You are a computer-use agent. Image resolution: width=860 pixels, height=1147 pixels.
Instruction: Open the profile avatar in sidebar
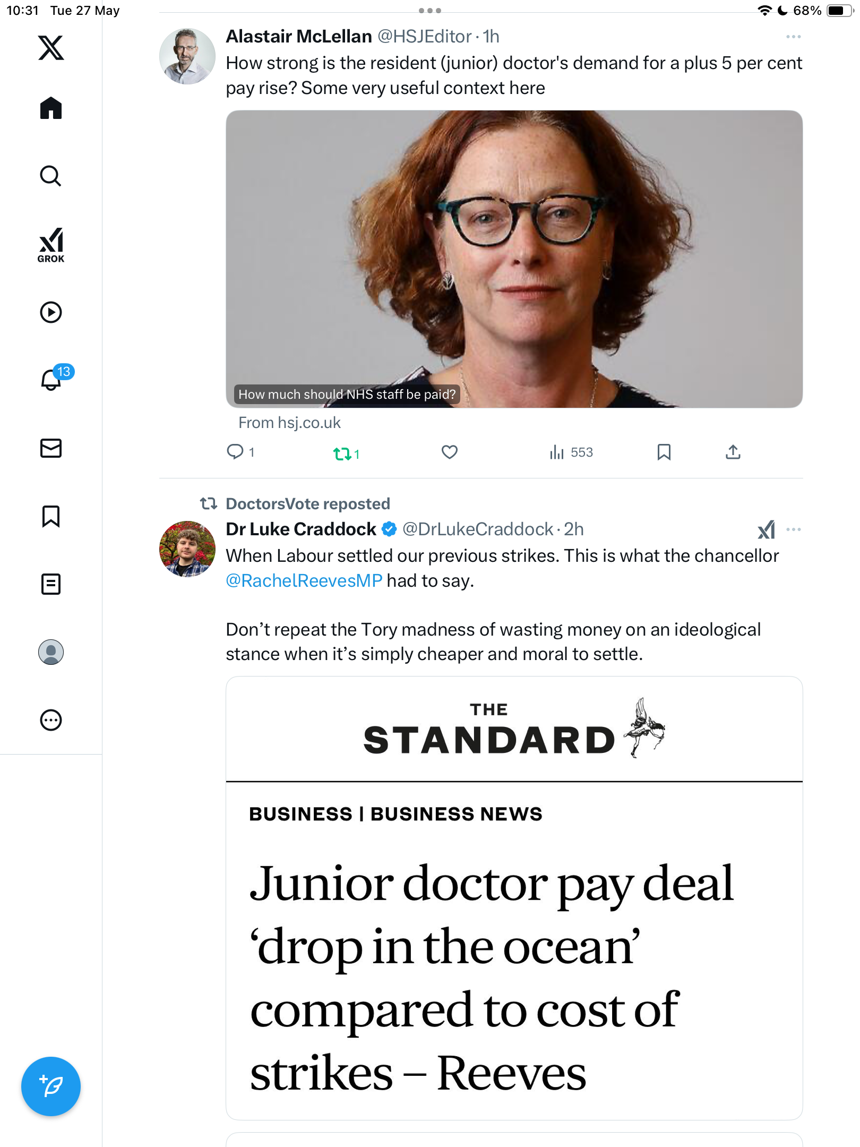51,652
